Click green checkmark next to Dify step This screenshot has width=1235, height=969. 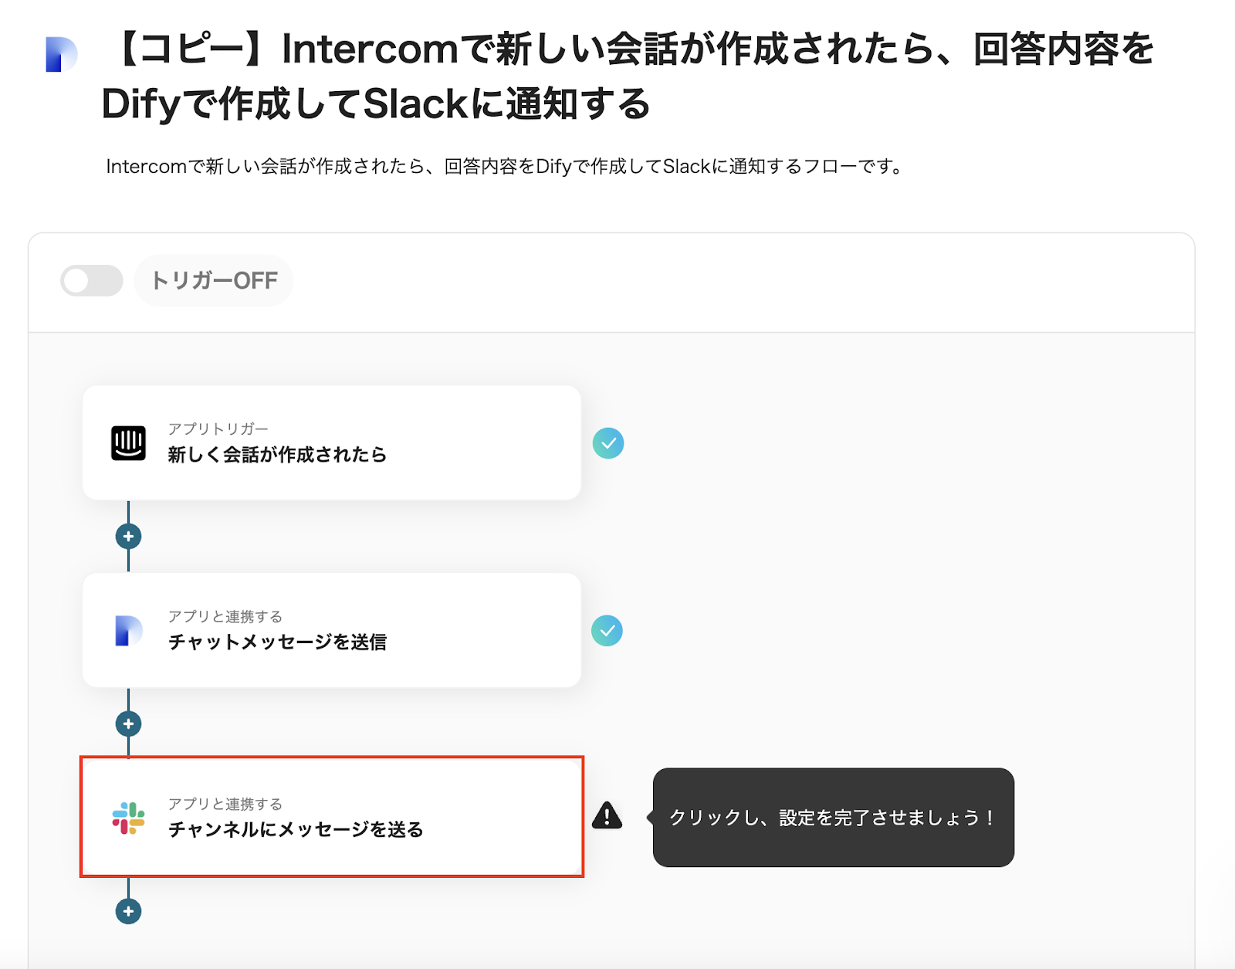coord(607,631)
